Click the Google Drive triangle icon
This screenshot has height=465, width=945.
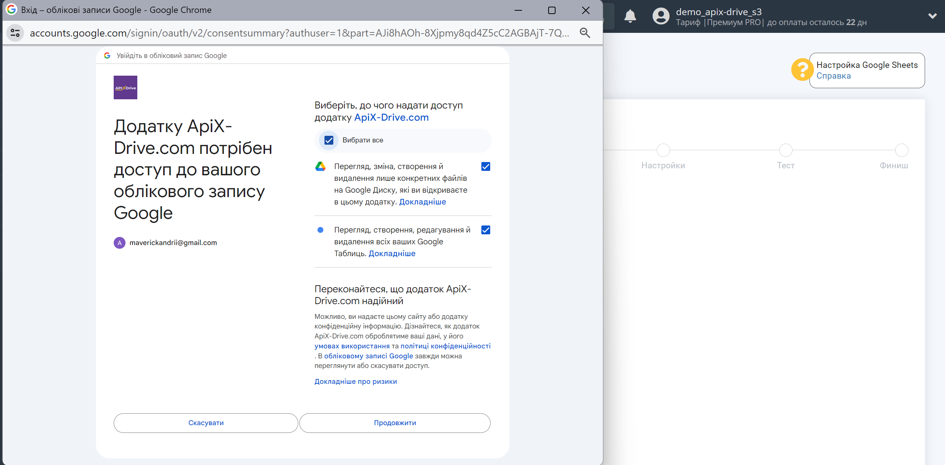click(x=320, y=166)
